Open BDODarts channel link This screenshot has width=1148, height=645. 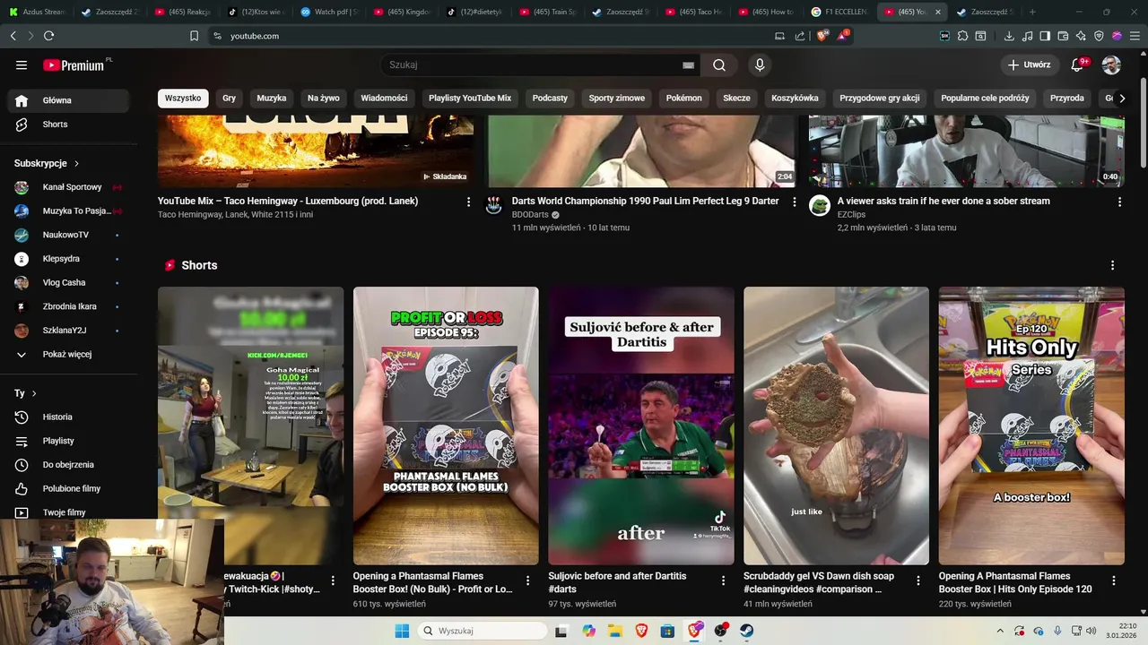tap(530, 215)
